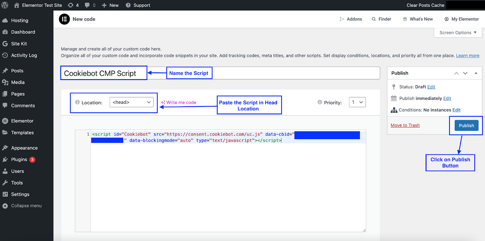
Task: Click Write me code AI button
Action: point(179,103)
